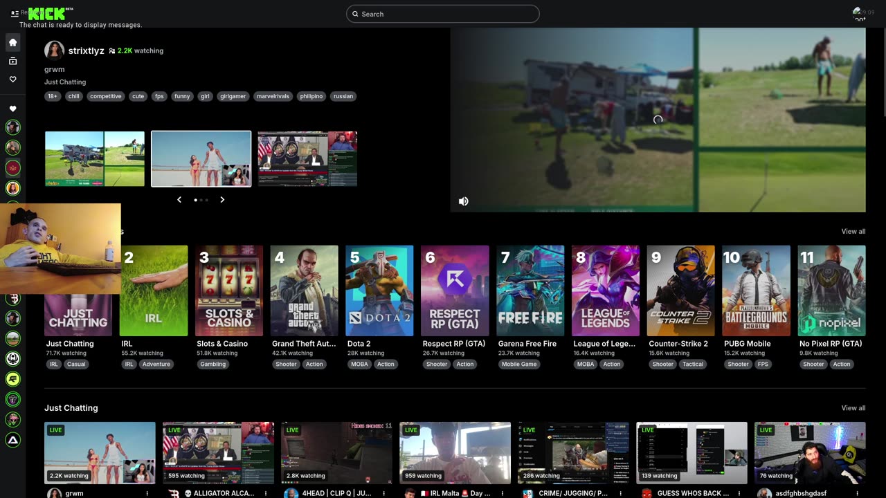Open the Grand Theft Auto category card

click(x=305, y=290)
